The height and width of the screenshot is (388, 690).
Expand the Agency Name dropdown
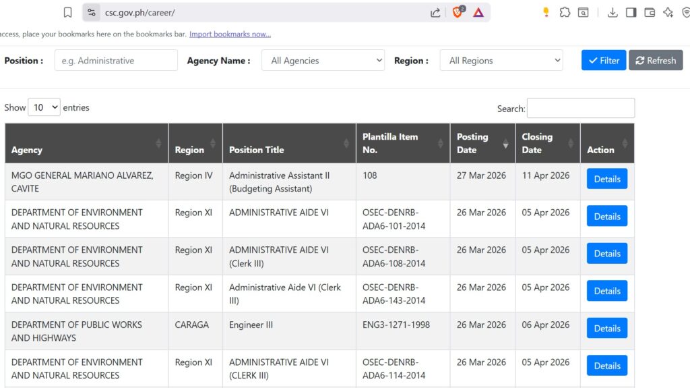click(323, 60)
